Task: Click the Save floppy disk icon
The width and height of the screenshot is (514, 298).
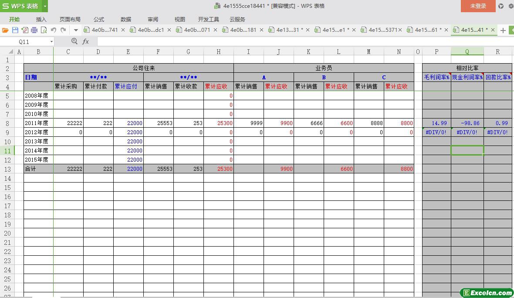Action: pyautogui.click(x=15, y=30)
